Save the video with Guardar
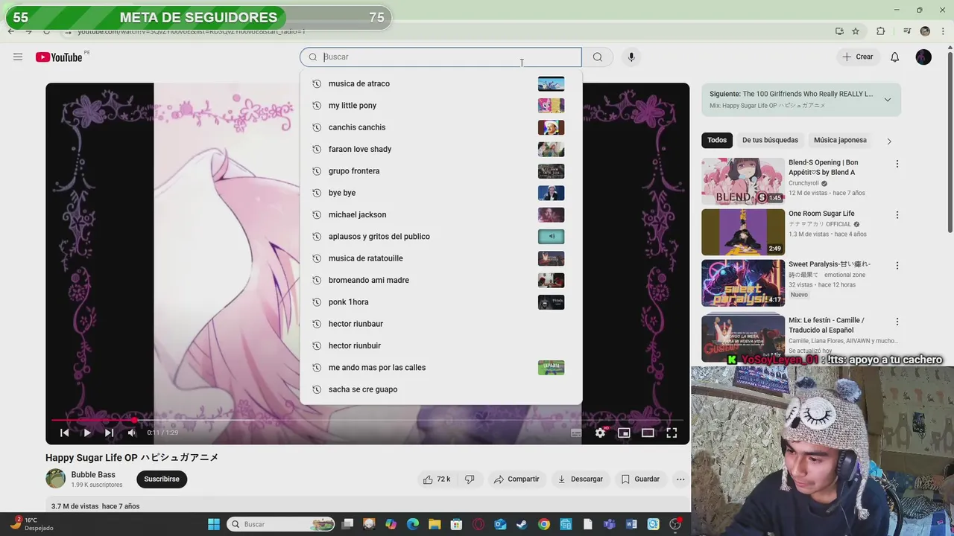This screenshot has height=536, width=954. 640,479
